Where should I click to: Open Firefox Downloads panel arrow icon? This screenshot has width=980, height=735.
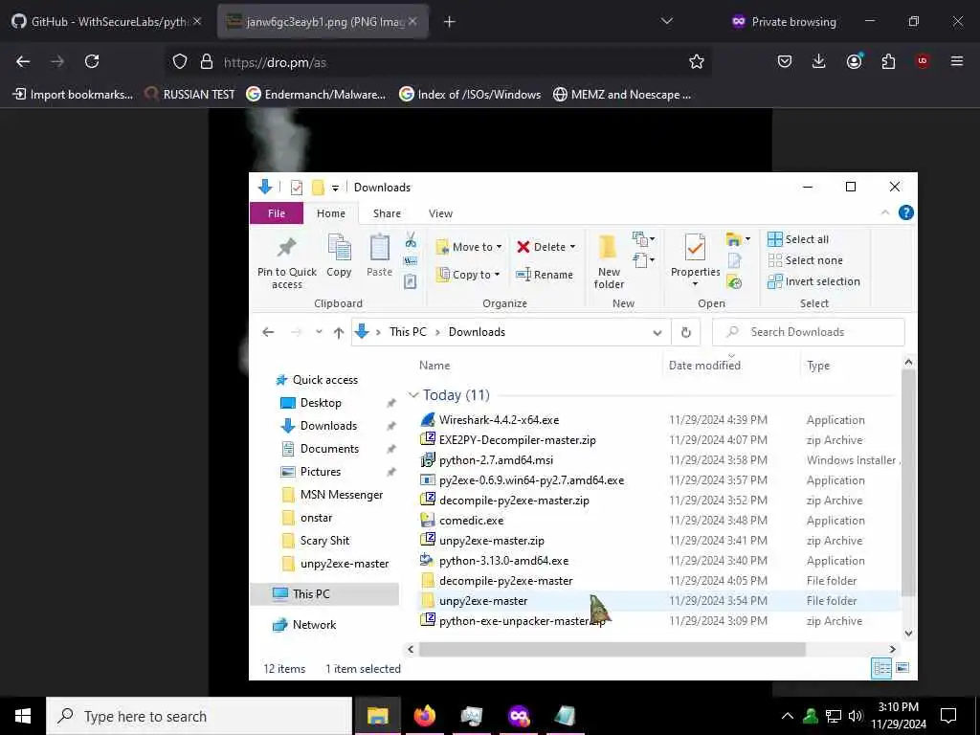pos(819,61)
